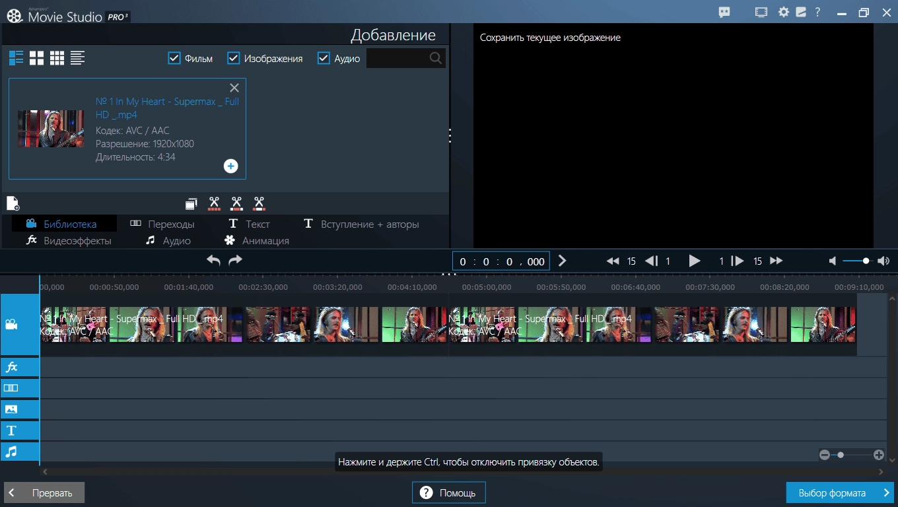This screenshot has width=898, height=507.
Task: Remove the In My Heart clip card
Action: click(234, 88)
